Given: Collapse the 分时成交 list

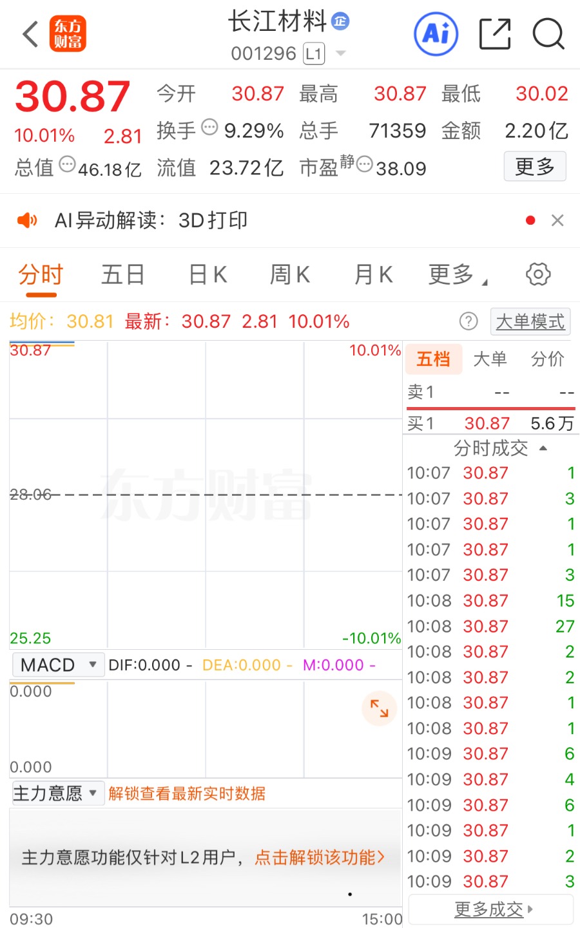Looking at the screenshot, I should (543, 448).
